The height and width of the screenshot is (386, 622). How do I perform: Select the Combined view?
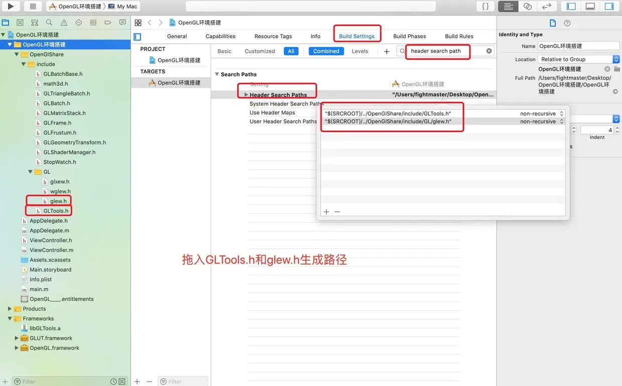326,51
